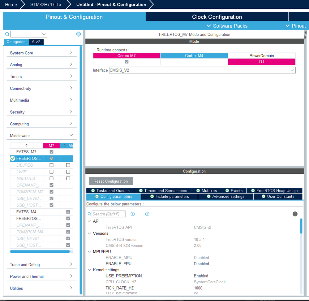Screen dimensions: 309x301
Task: Open the Advanced settings tab
Action: coord(225,196)
